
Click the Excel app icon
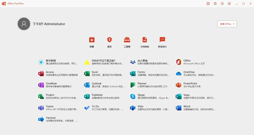click(x=87, y=74)
